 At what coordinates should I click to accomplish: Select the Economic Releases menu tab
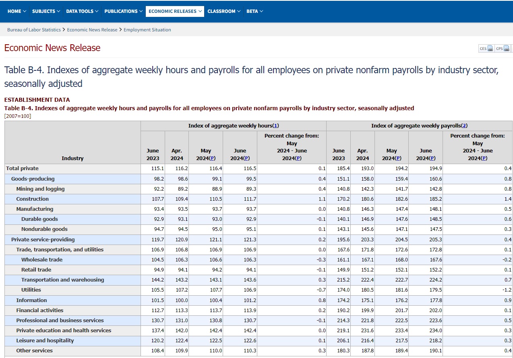(x=175, y=11)
